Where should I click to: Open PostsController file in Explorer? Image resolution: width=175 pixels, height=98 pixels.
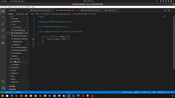tap(21, 36)
